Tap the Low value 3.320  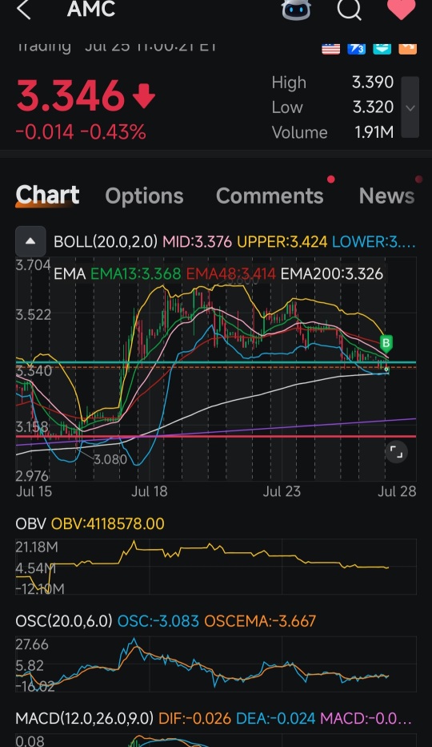tap(373, 107)
